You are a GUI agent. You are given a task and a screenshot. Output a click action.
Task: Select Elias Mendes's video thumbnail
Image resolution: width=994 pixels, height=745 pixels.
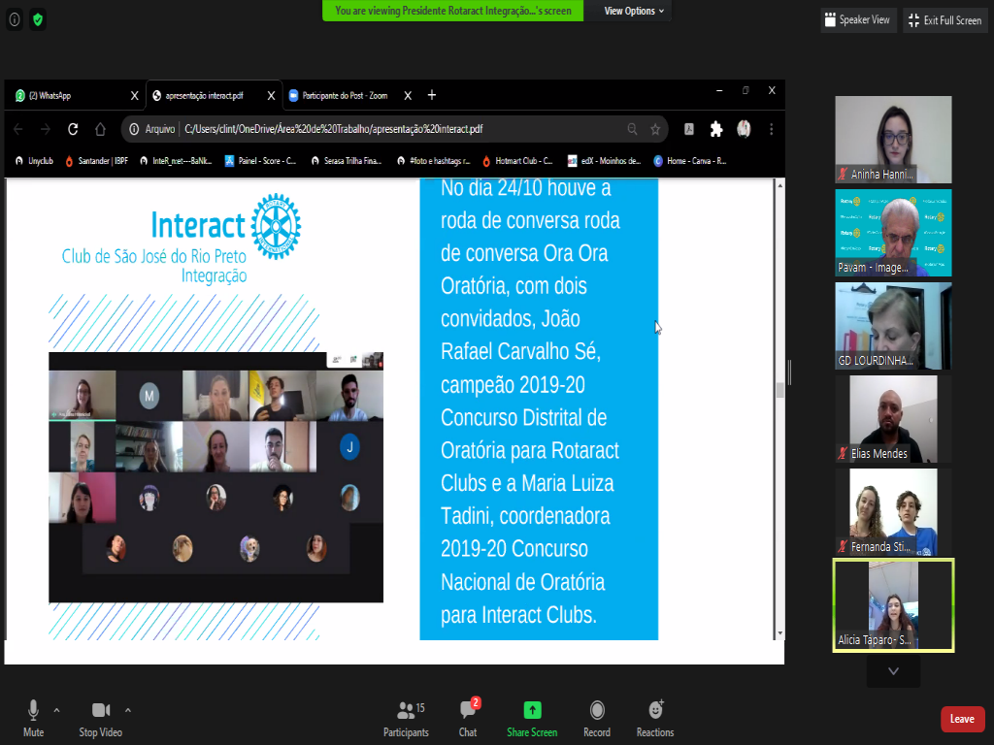pyautogui.click(x=893, y=418)
